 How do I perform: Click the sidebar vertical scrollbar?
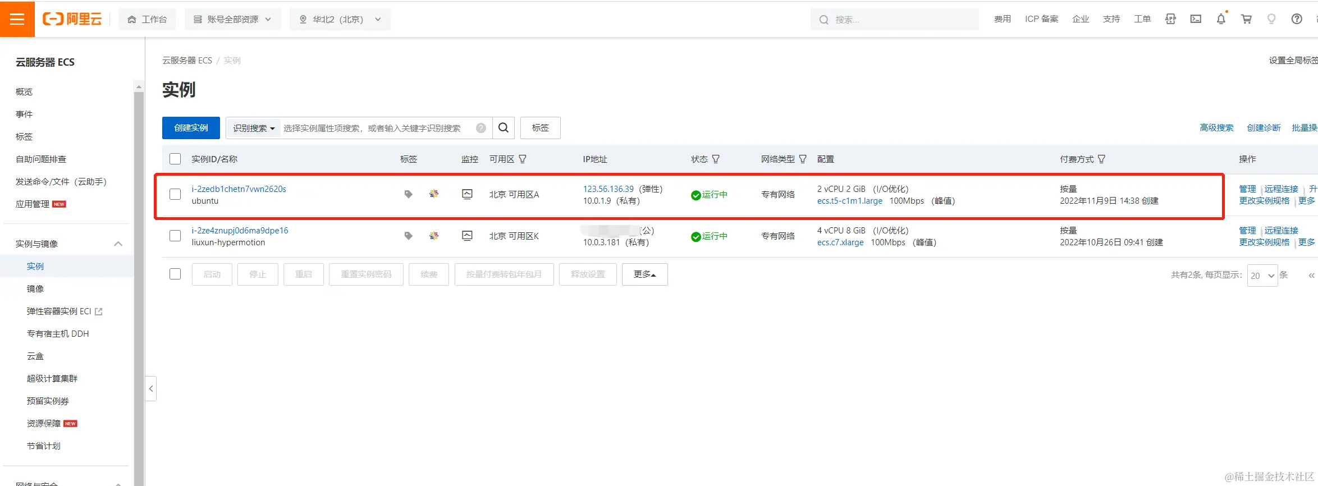click(x=139, y=288)
